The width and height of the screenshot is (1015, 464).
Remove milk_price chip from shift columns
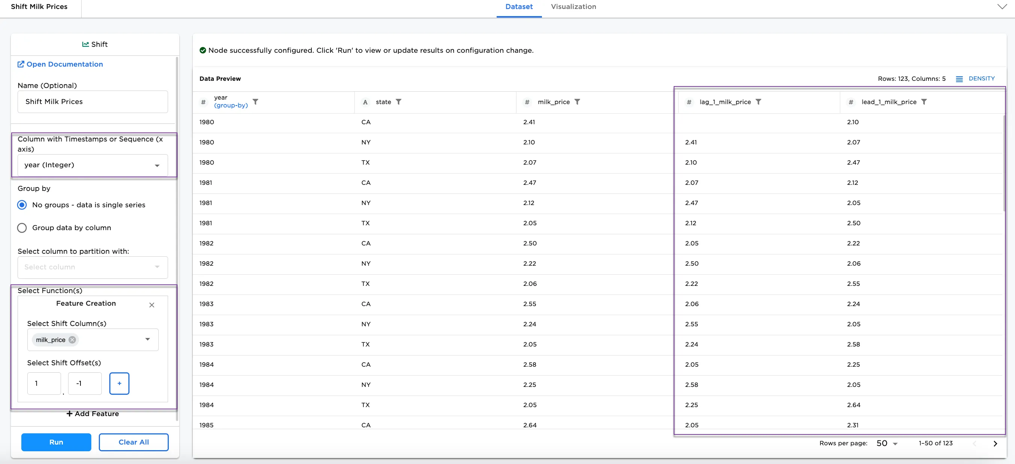(x=72, y=339)
